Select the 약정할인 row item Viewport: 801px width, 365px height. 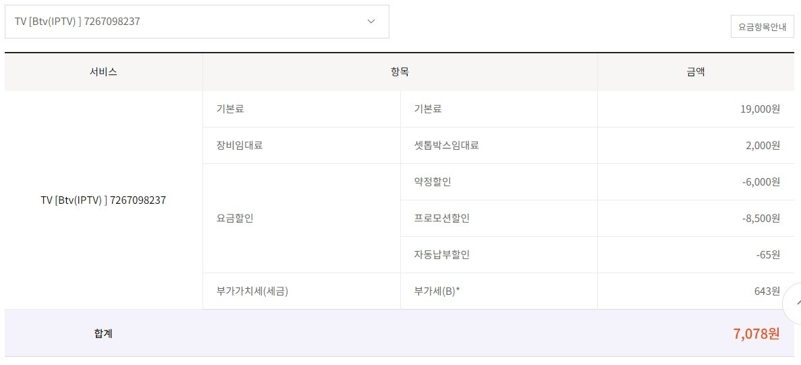(x=433, y=181)
